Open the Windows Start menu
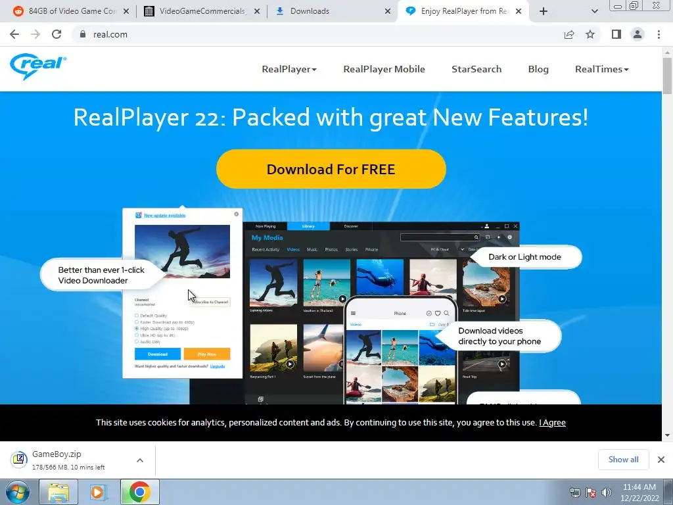The height and width of the screenshot is (505, 673). (x=18, y=492)
